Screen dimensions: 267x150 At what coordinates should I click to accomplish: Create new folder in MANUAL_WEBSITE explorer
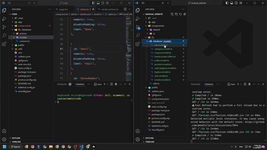[x=176, y=14]
